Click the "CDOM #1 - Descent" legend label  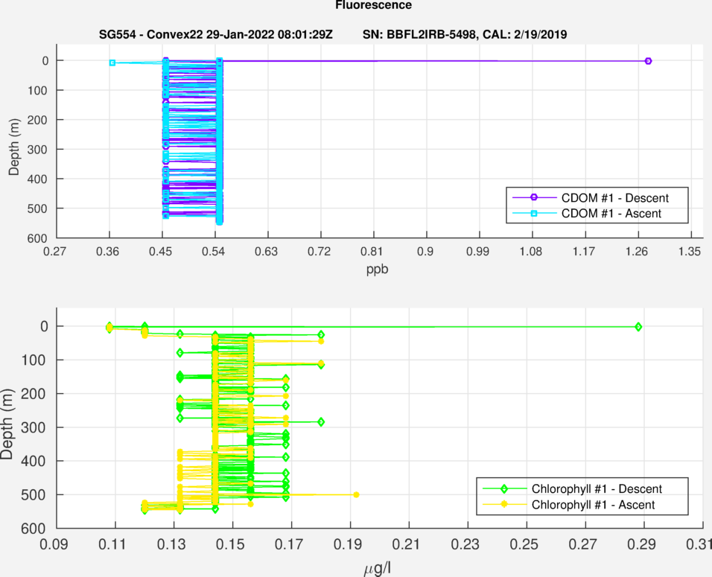[x=615, y=198]
